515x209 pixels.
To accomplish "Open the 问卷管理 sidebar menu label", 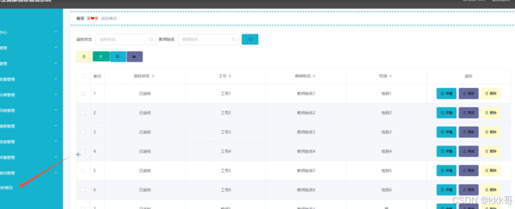I will 7,111.
